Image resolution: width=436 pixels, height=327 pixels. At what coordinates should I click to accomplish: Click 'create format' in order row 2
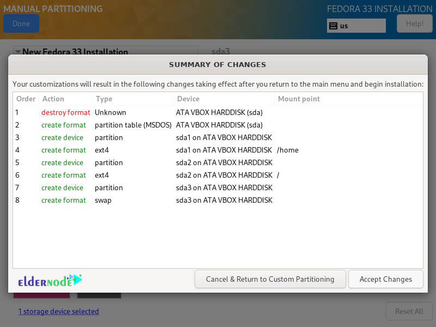click(x=64, y=125)
